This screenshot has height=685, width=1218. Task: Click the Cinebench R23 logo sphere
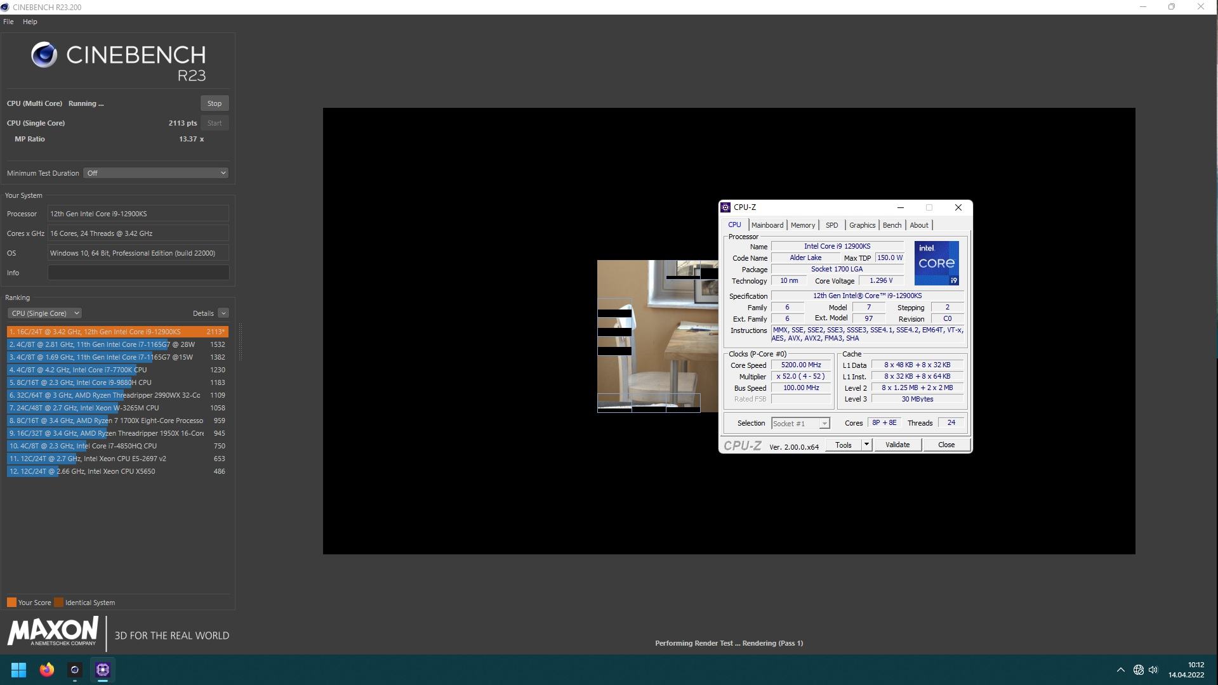(44, 55)
